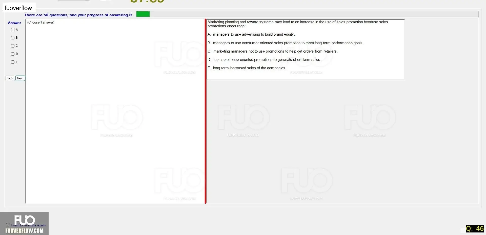Click the 'There are 50 questions' progress text
The height and width of the screenshot is (235, 486).
78,15
